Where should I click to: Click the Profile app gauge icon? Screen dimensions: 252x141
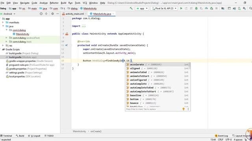206,8
